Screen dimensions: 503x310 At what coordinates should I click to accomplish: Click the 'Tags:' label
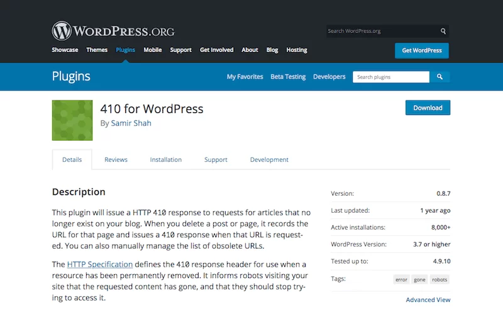tap(338, 279)
